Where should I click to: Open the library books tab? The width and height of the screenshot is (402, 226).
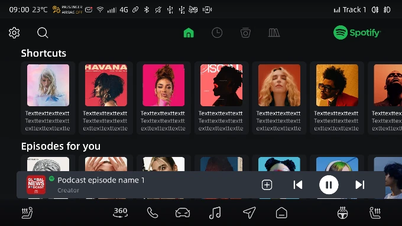(x=274, y=33)
